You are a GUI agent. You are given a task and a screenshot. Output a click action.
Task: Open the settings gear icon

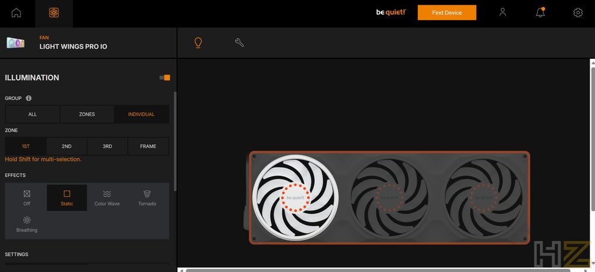click(578, 12)
